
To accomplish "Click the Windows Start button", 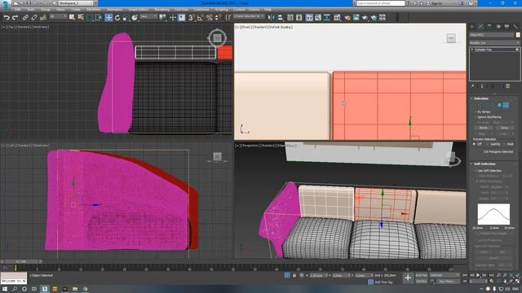I will pyautogui.click(x=5, y=289).
